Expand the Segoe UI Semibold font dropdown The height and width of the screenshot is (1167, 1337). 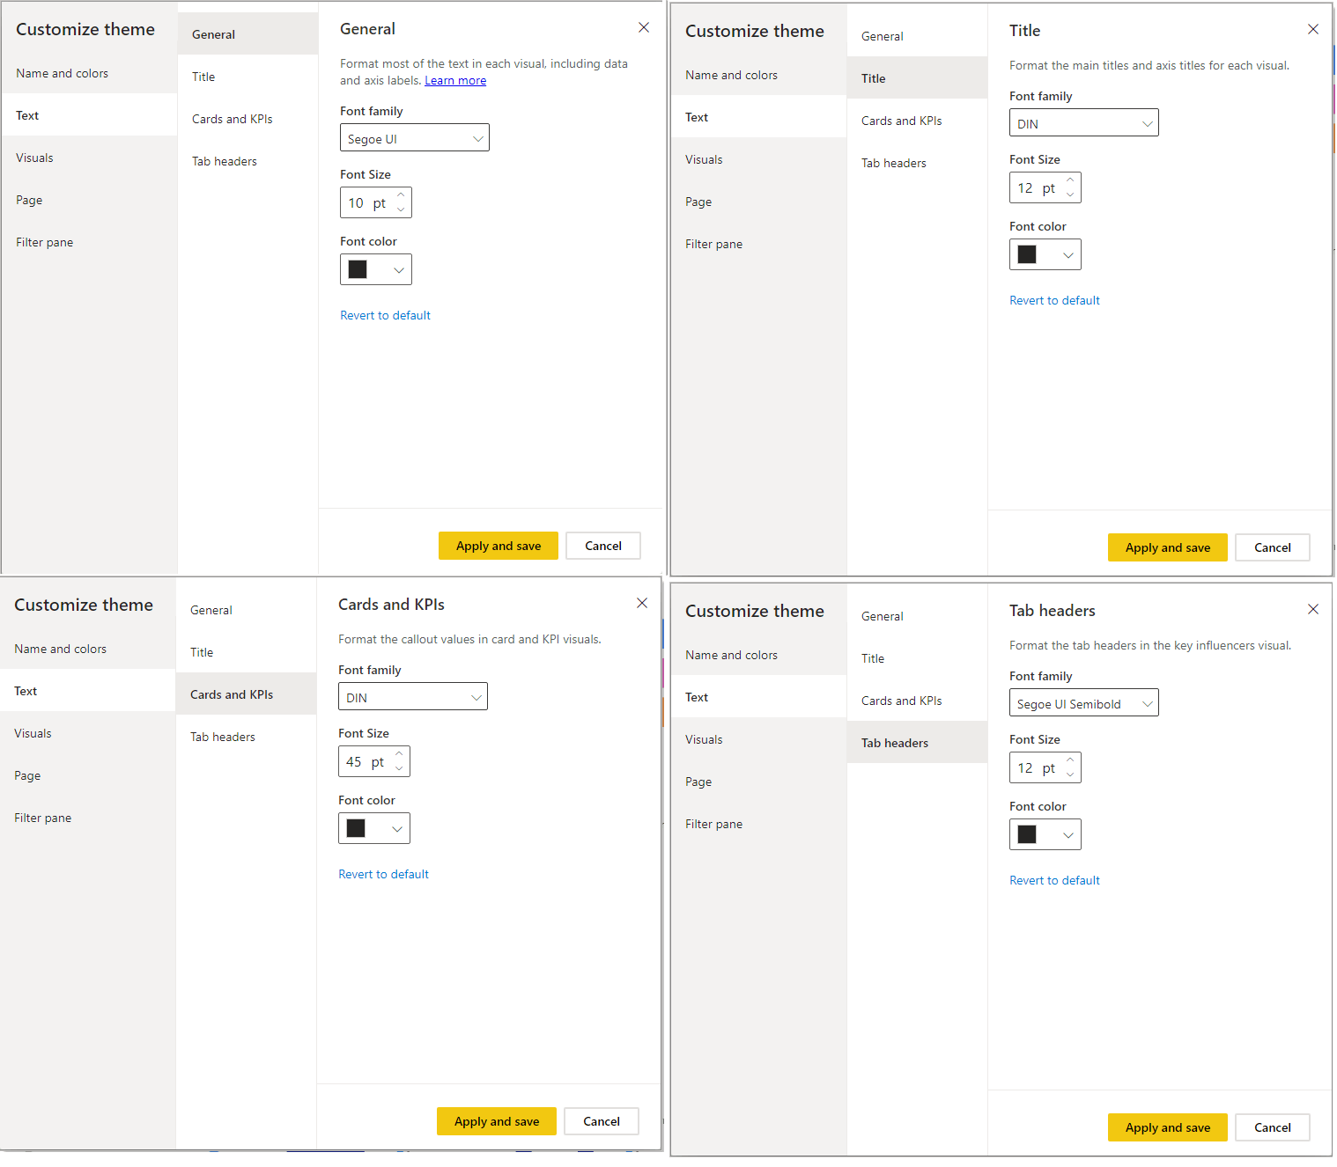click(1083, 703)
